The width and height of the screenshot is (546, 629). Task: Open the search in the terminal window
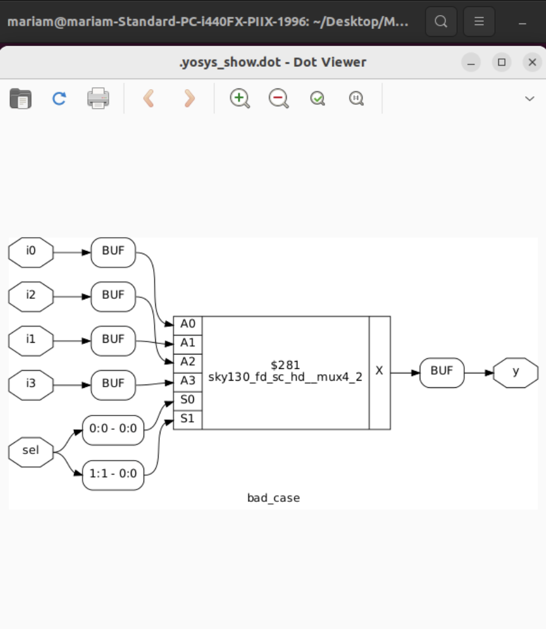click(441, 21)
